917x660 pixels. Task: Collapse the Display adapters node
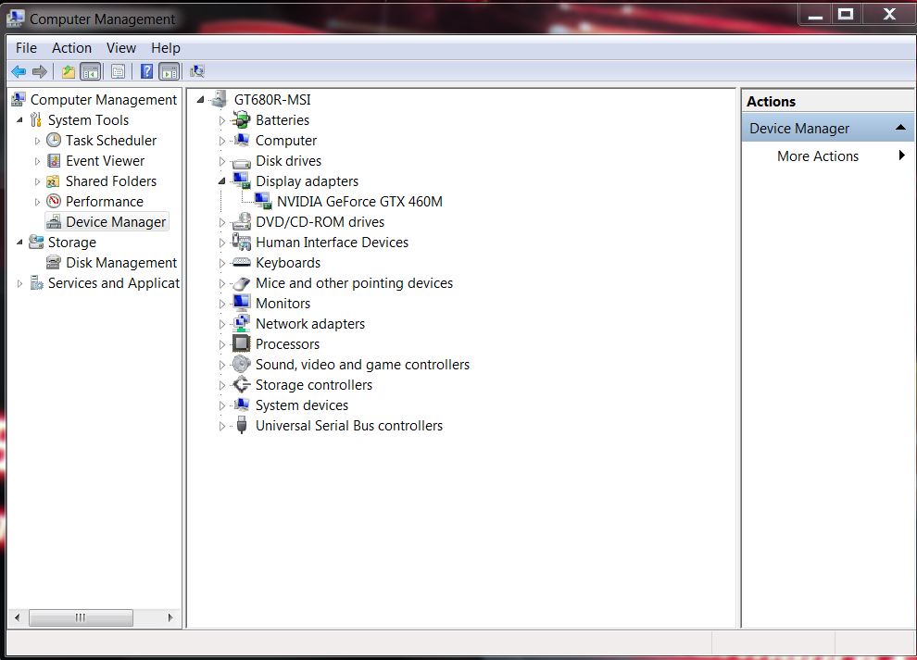[221, 181]
